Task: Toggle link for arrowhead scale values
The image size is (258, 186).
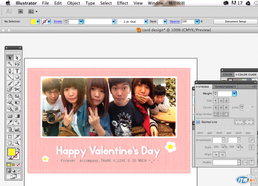Action: (251, 147)
